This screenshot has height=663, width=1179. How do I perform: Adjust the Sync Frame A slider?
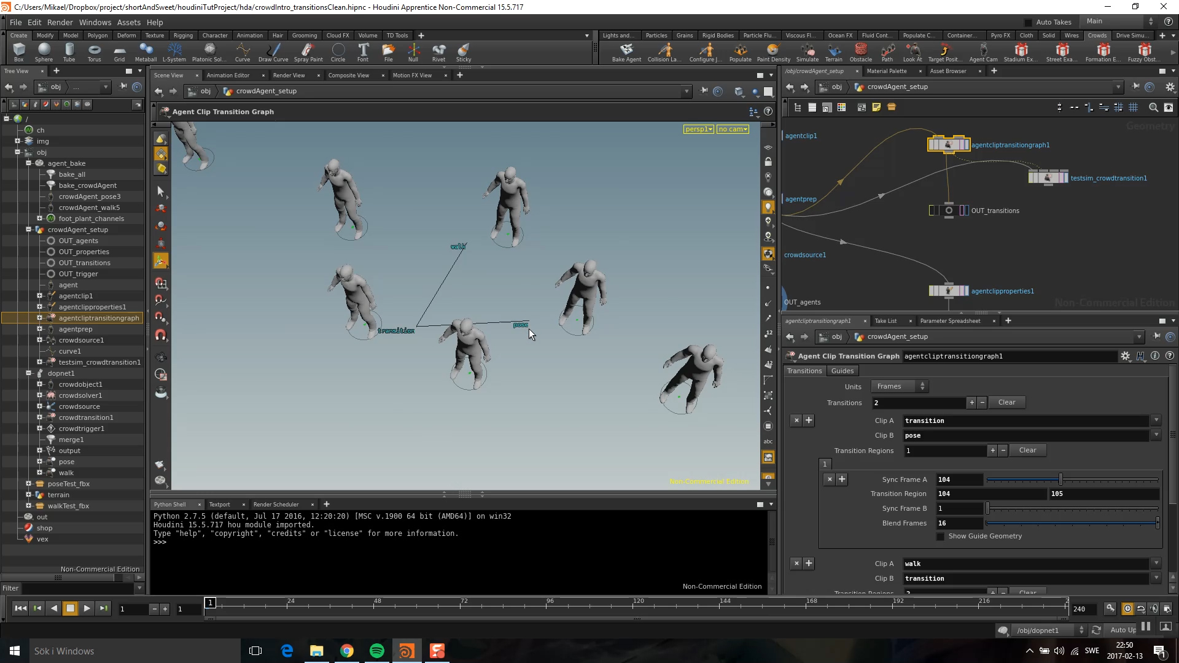1060,479
